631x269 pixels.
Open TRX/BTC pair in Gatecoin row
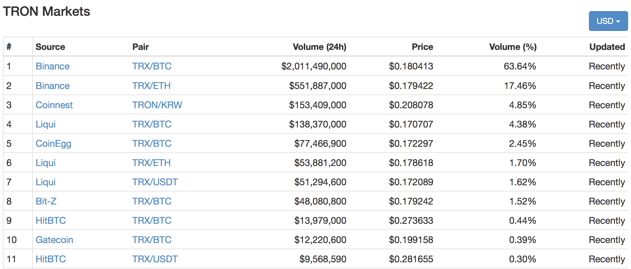click(x=152, y=240)
